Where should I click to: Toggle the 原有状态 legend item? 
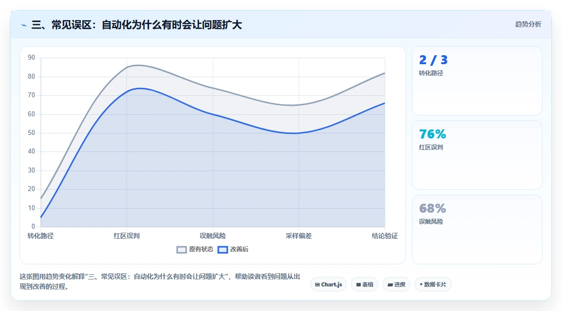(195, 249)
